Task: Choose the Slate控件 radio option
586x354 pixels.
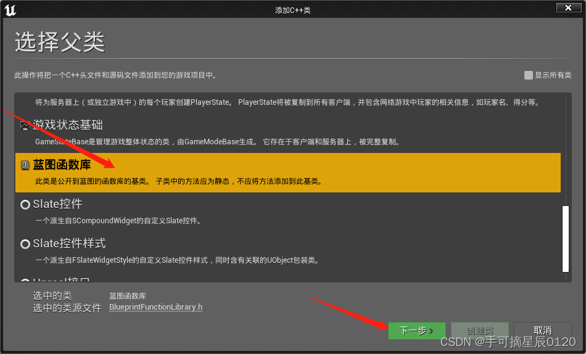Action: (x=25, y=205)
